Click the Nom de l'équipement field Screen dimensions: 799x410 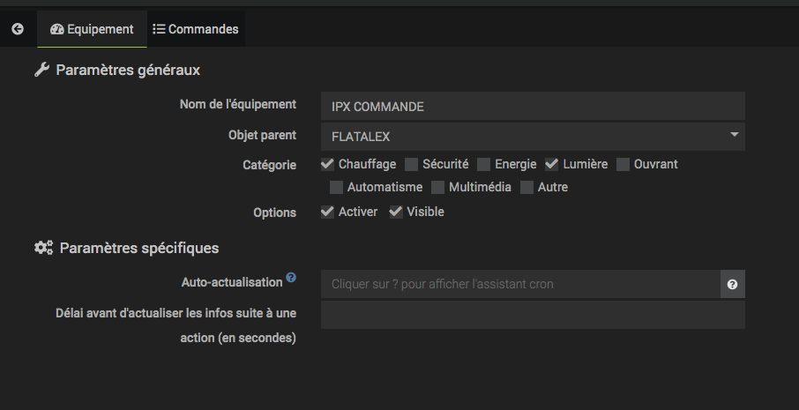pyautogui.click(x=533, y=107)
